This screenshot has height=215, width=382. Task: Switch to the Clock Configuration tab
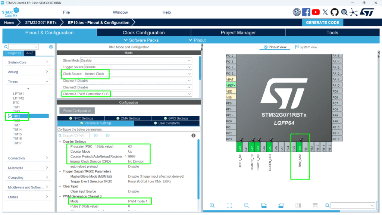click(144, 32)
